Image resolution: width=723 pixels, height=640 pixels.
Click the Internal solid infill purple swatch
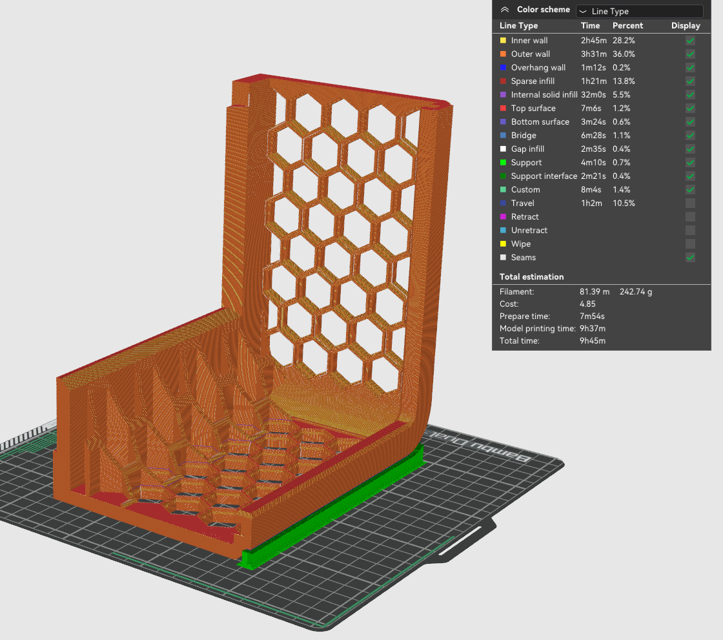click(x=503, y=94)
